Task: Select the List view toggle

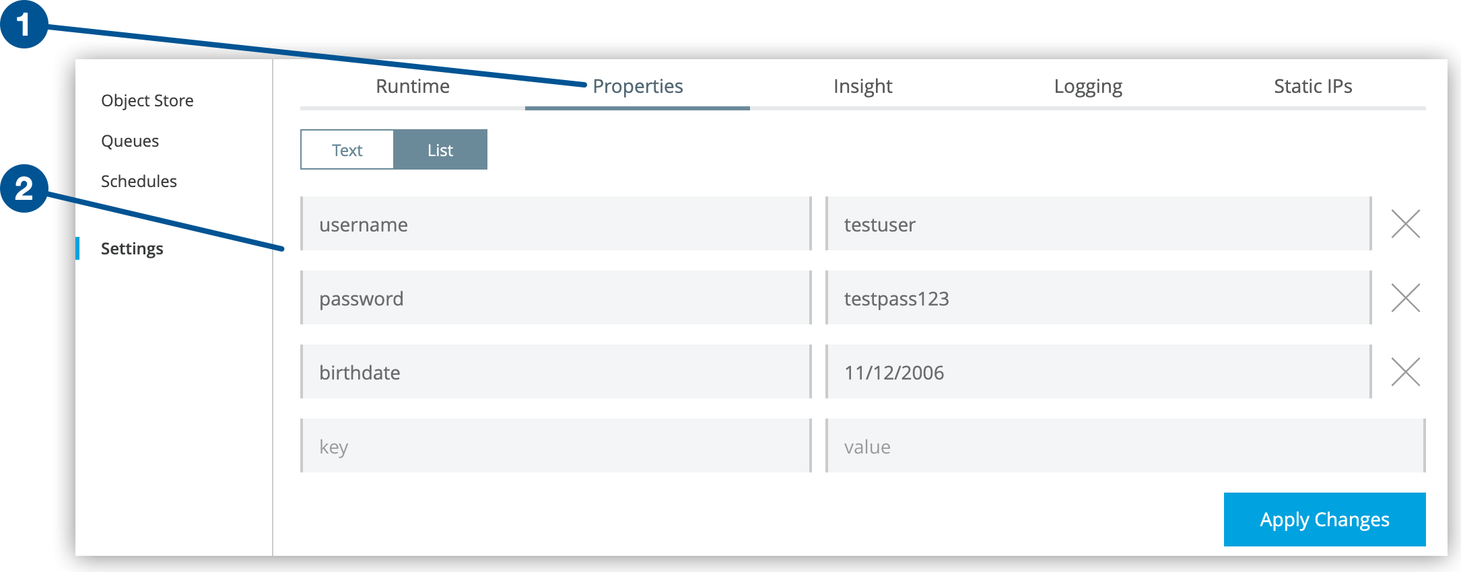Action: click(x=440, y=150)
